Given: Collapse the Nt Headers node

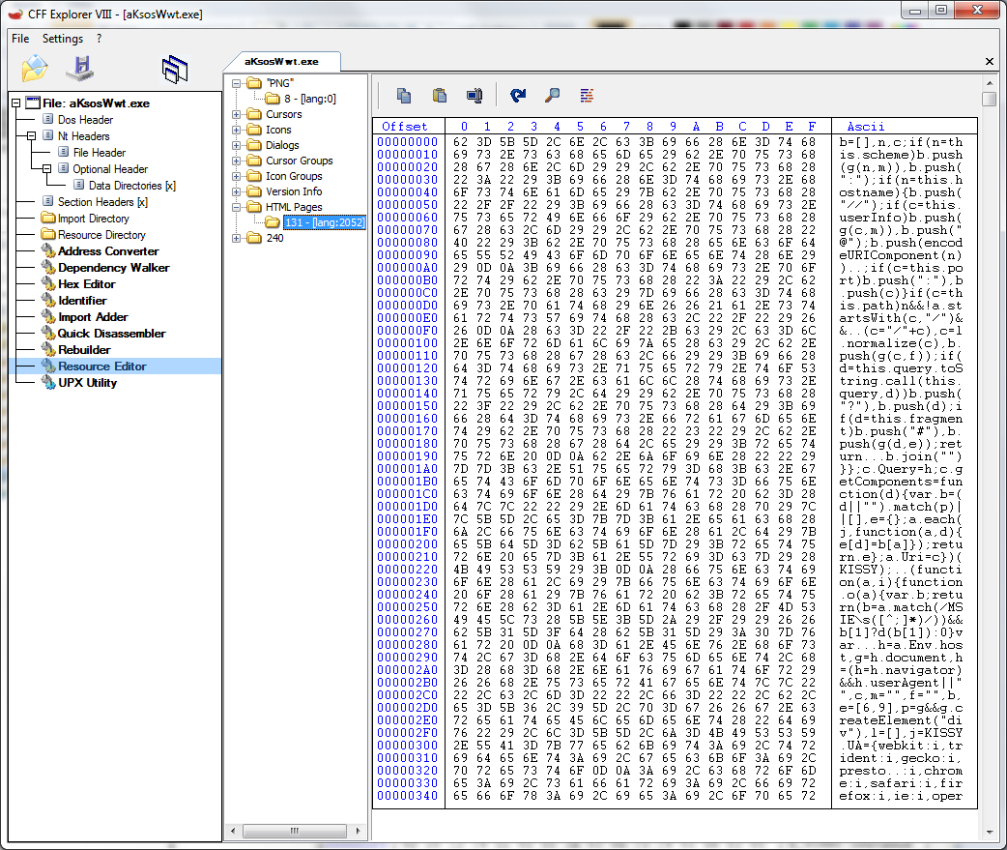Looking at the screenshot, I should 31,136.
